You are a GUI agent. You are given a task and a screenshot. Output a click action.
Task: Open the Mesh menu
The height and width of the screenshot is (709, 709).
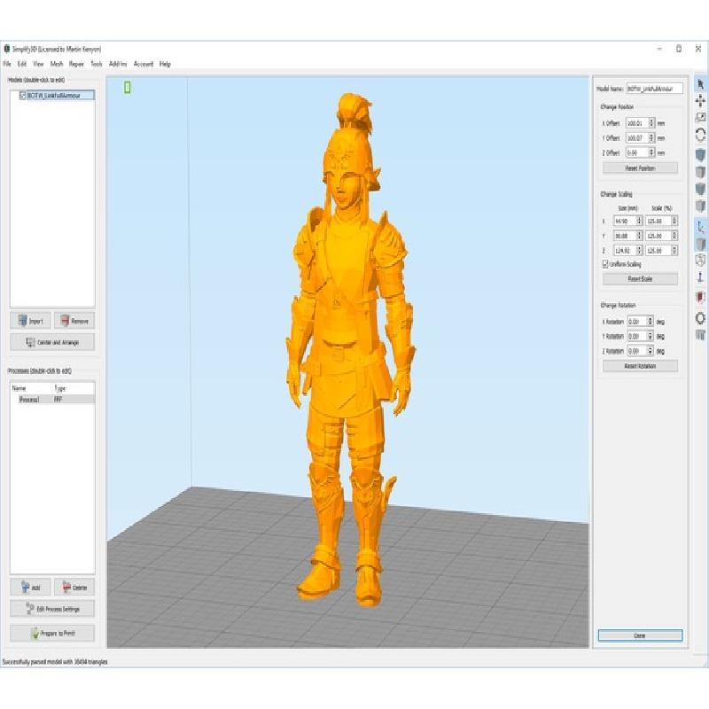[57, 64]
